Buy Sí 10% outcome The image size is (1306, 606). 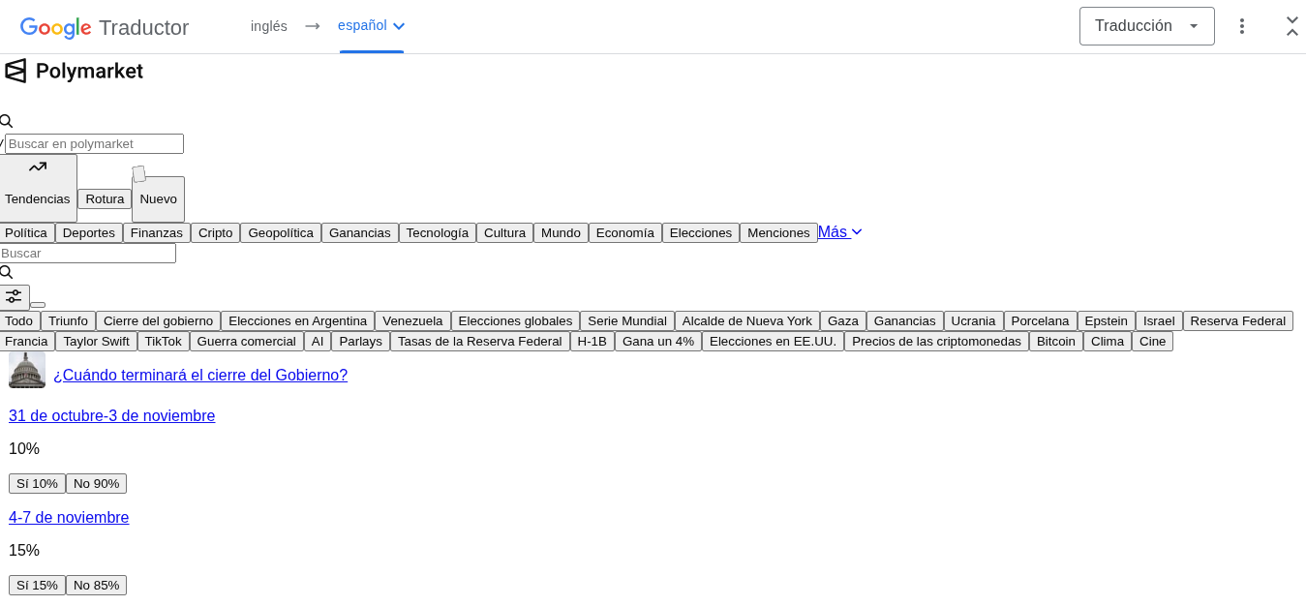37,483
